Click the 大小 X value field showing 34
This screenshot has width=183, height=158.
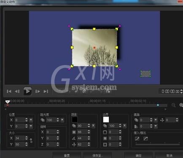[20, 138]
